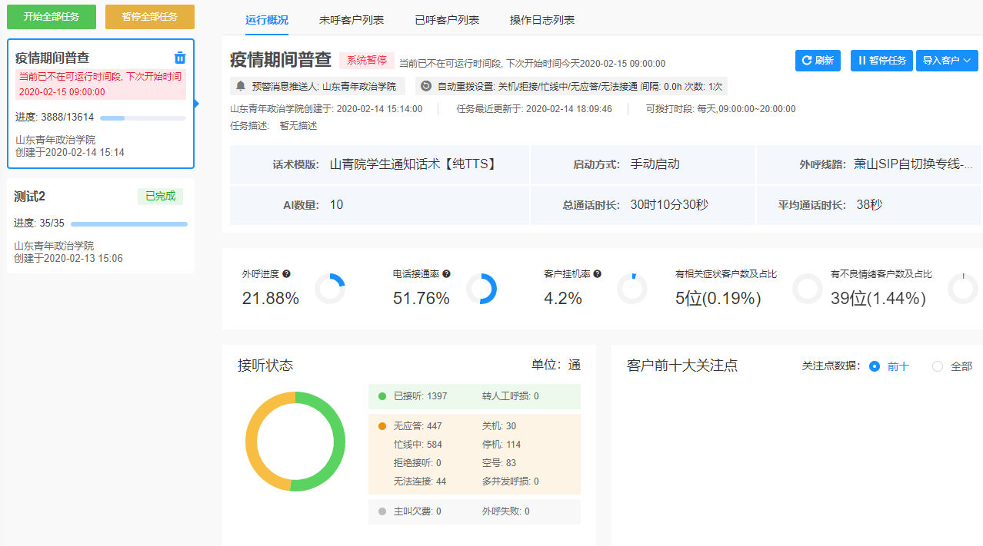The height and width of the screenshot is (546, 983).
Task: Refresh the overview with 刷新 button
Action: tap(818, 61)
